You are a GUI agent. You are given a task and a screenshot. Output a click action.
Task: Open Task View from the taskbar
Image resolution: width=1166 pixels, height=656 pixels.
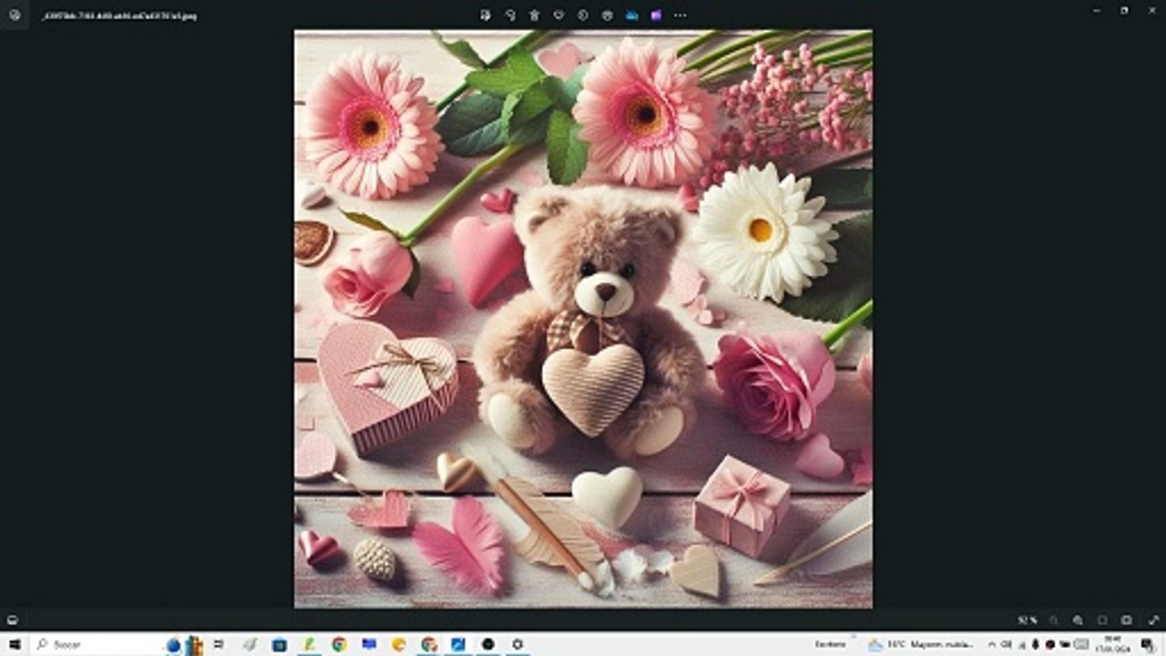click(x=219, y=644)
